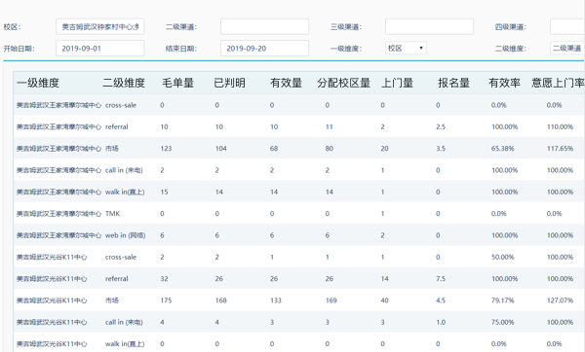Image resolution: width=585 pixels, height=352 pixels.
Task: Click the 校区 campus input field
Action: tap(100, 27)
